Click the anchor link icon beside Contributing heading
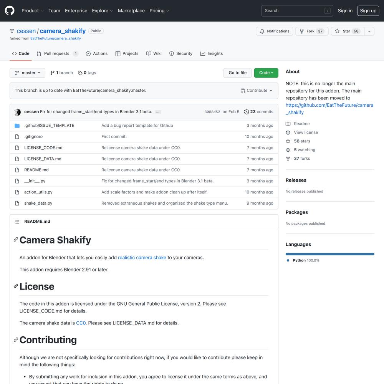Viewport: 384px width, 384px height. point(16,340)
